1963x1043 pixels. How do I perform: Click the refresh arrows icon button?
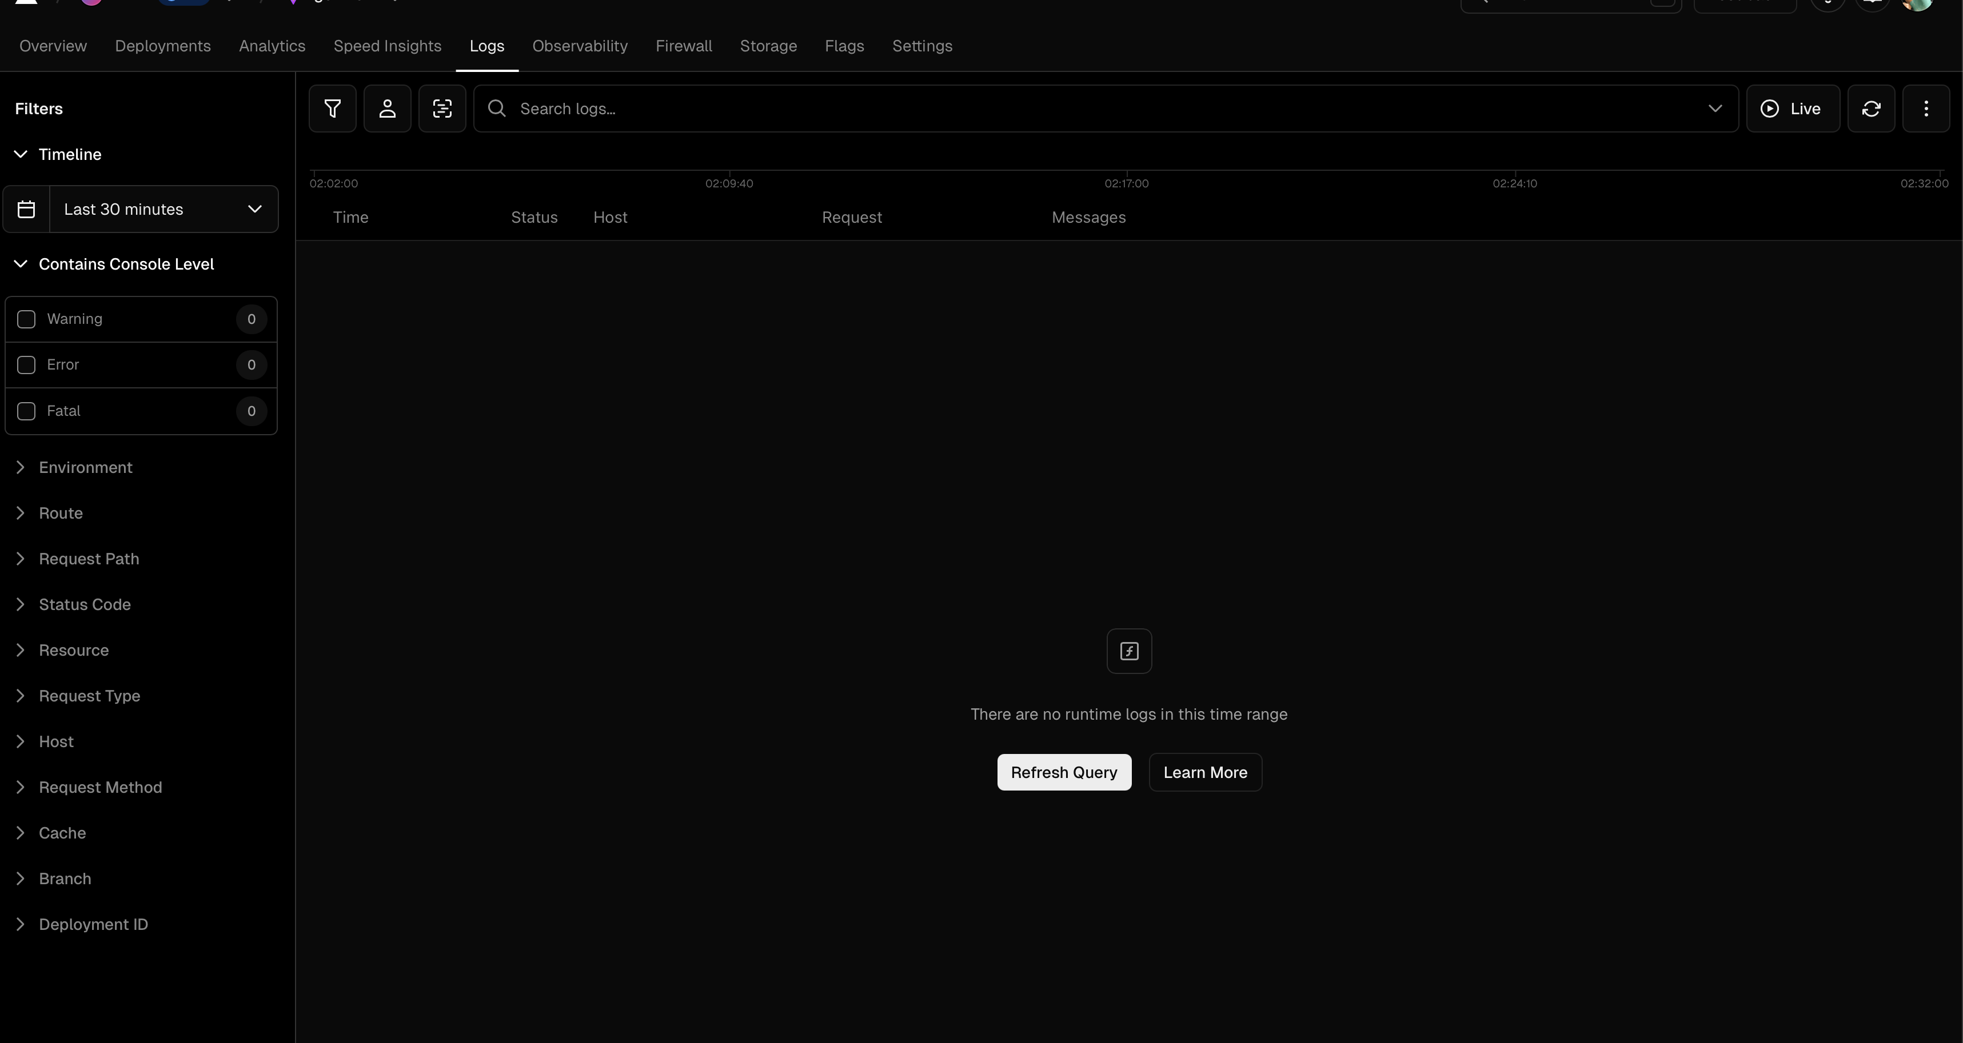[1871, 109]
